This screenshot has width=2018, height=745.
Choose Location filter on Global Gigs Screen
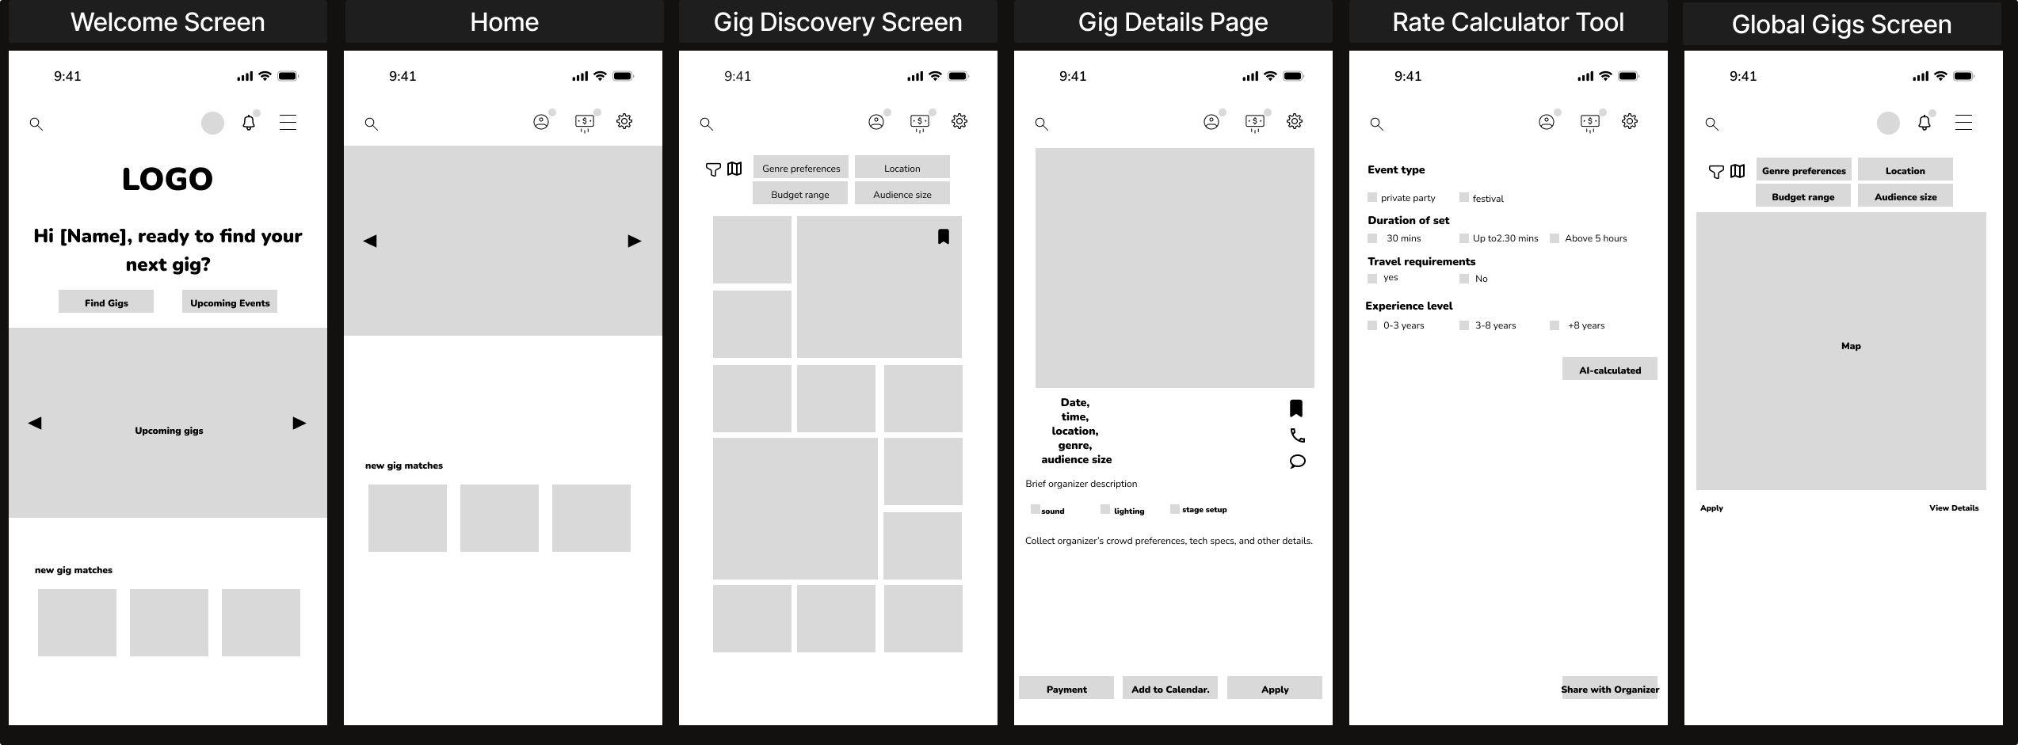[x=1905, y=169]
